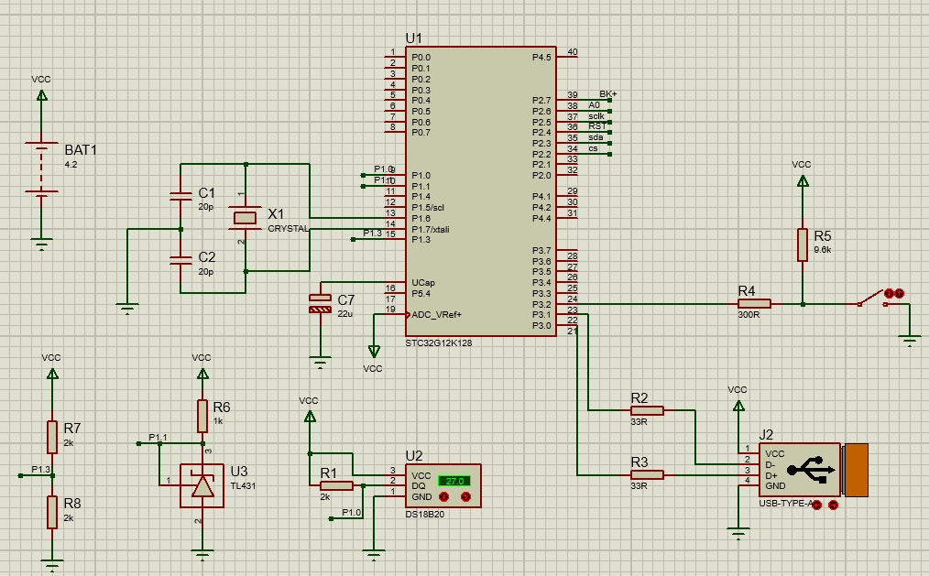929x576 pixels.
Task: Select the X1 crystal component symbol
Action: pyautogui.click(x=245, y=218)
